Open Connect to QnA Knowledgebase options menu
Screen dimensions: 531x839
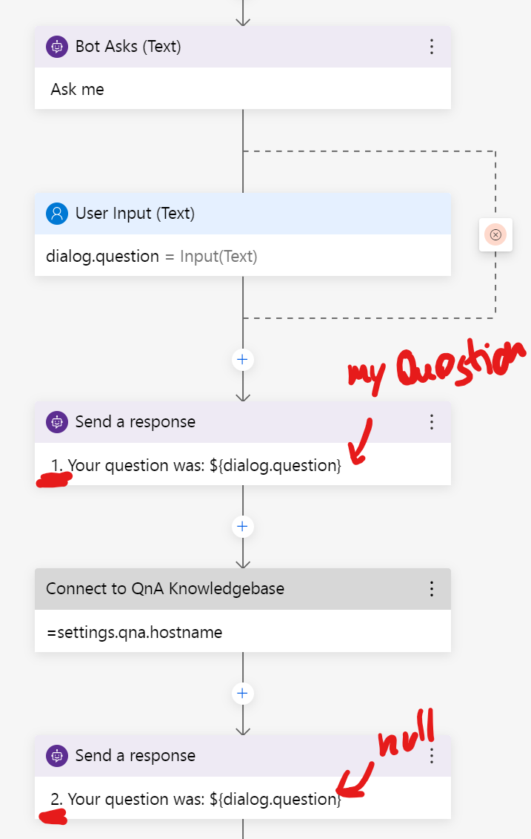[432, 589]
